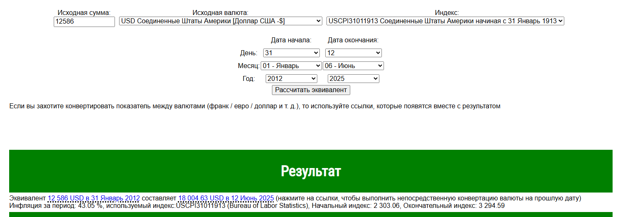Open the source currency USD dropdown

(x=221, y=21)
